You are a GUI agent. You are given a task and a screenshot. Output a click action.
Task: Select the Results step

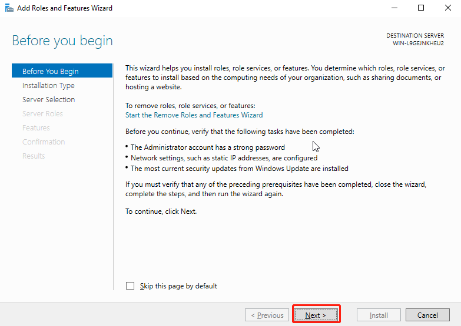[34, 156]
